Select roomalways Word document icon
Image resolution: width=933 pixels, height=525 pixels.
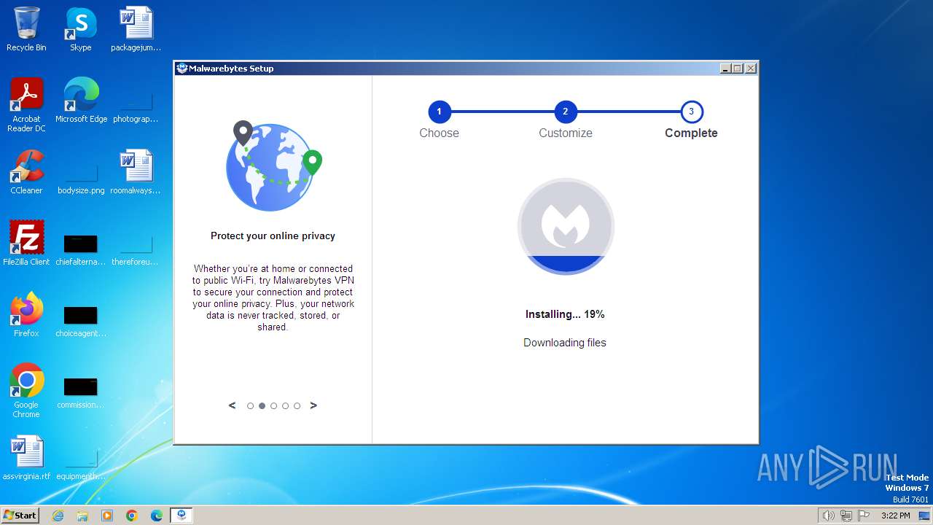[136, 172]
